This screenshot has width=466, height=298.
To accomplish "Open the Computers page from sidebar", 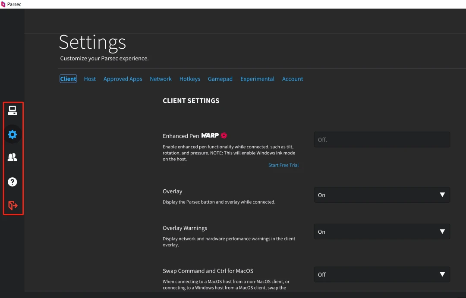I will coord(13,111).
